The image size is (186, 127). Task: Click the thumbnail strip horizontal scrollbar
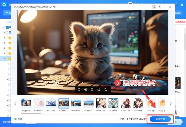[31, 114]
